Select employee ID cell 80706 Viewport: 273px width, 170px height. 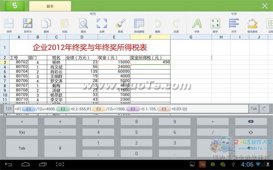19,81
